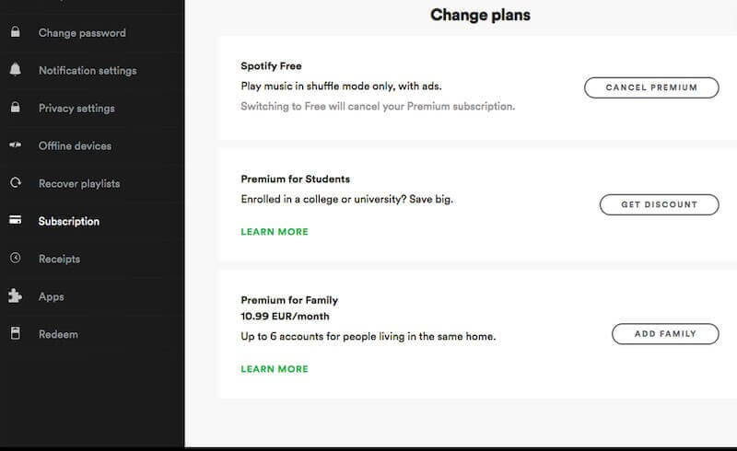Open the Receipts section
The height and width of the screenshot is (451, 737).
59,260
